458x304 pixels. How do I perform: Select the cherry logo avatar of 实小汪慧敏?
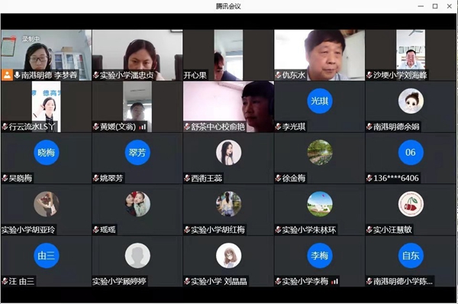(x=411, y=204)
